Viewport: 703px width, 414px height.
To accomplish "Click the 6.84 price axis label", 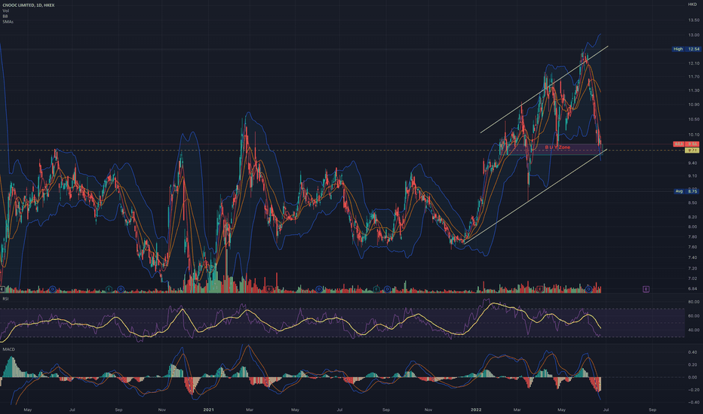I will (x=694, y=289).
